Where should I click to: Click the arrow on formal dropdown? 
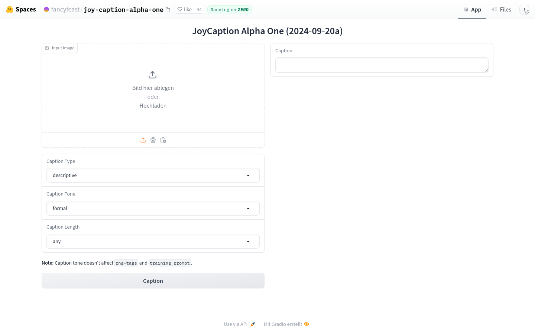(248, 209)
